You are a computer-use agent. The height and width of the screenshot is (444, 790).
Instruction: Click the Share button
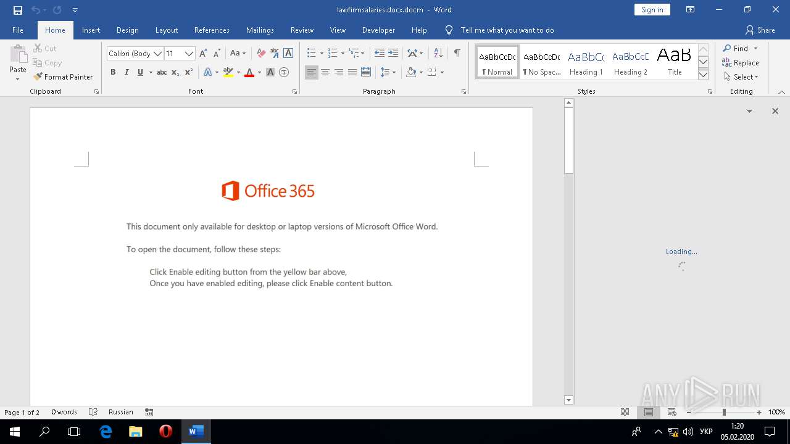(760, 30)
